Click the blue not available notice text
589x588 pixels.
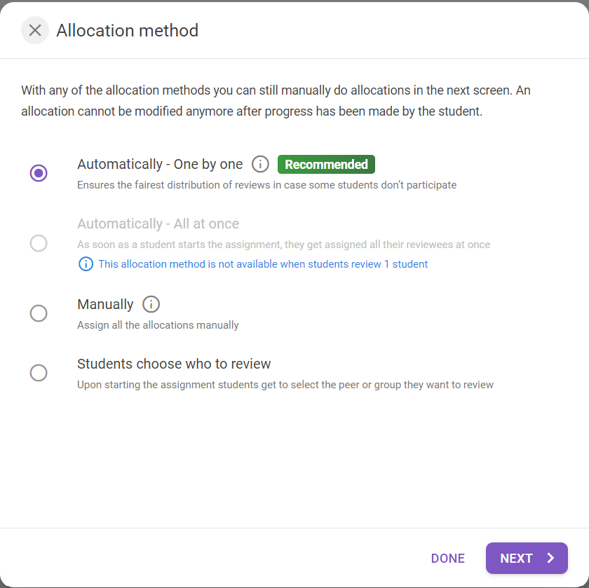(263, 264)
